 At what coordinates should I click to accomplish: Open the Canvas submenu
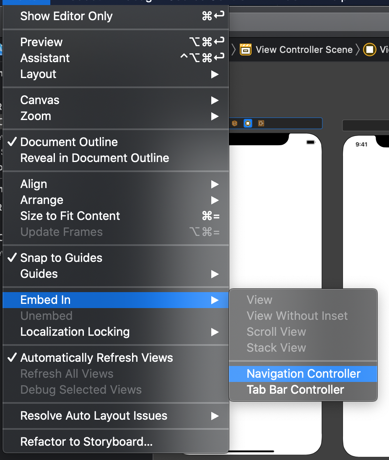pos(116,100)
